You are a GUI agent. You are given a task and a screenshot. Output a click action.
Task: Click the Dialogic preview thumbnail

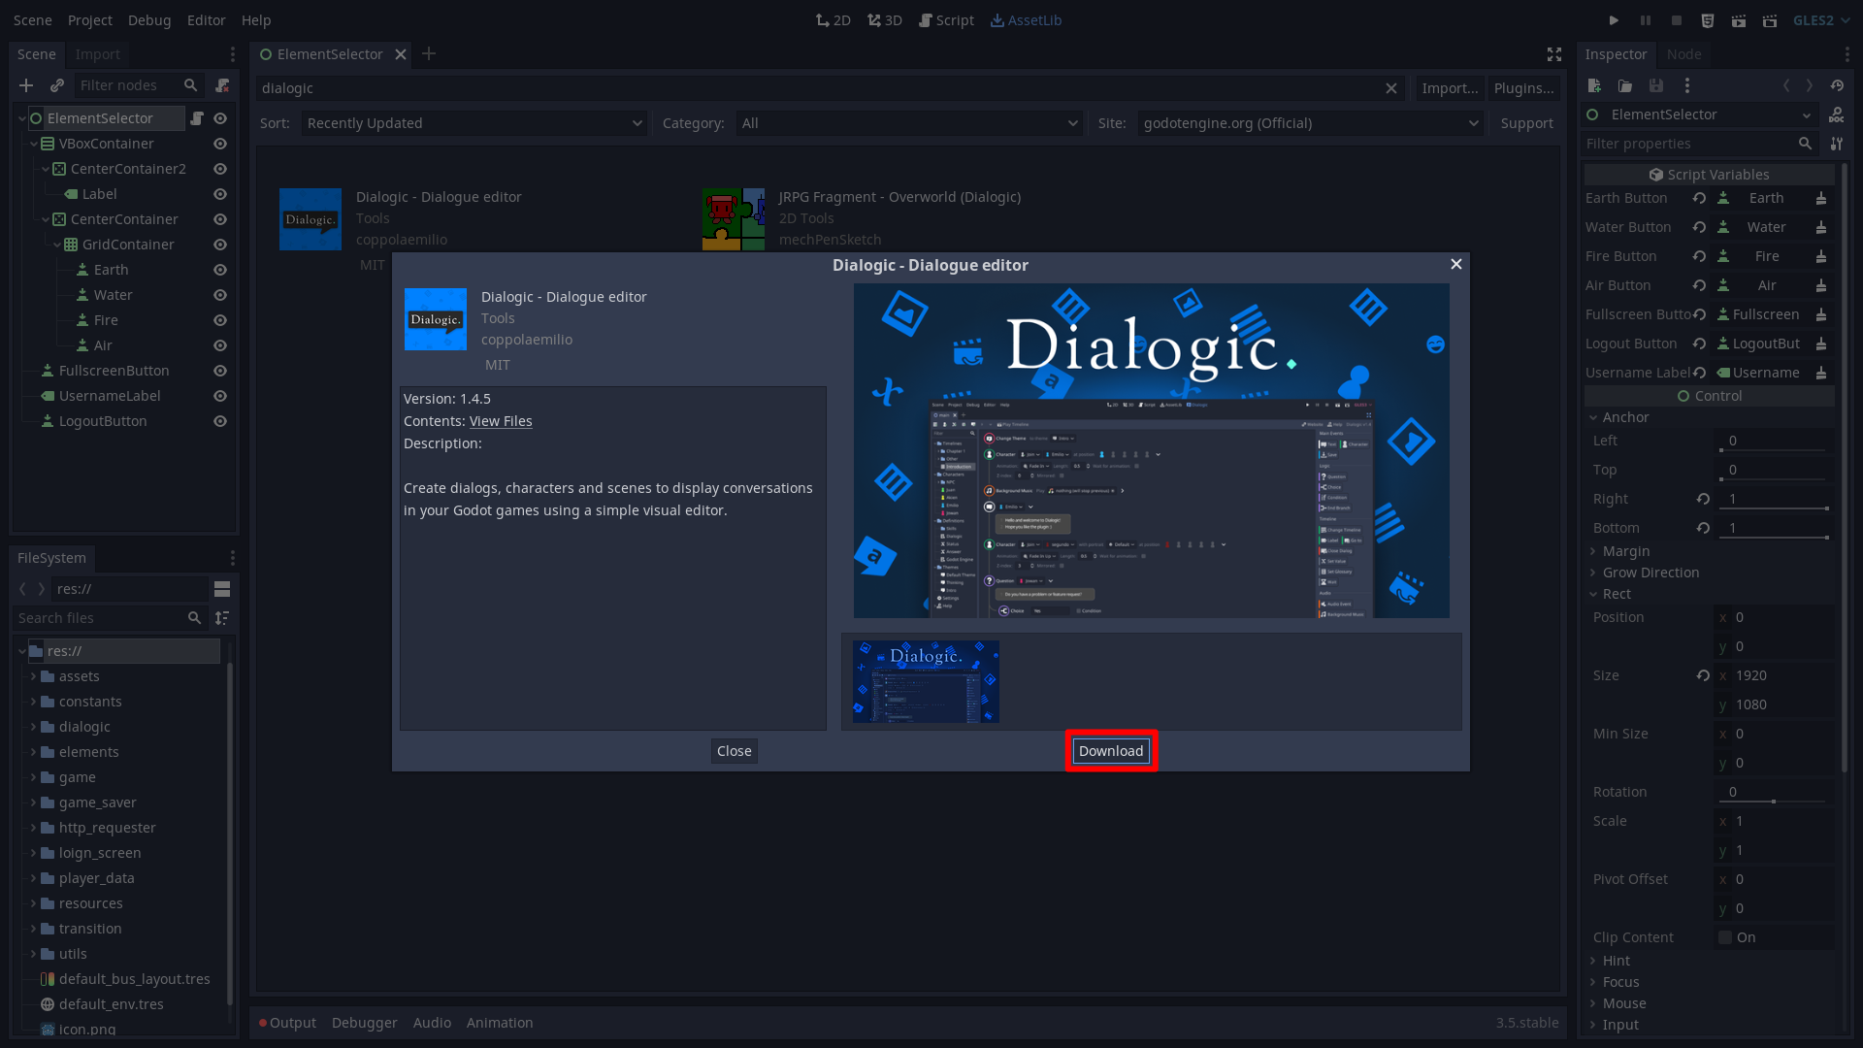(x=926, y=681)
